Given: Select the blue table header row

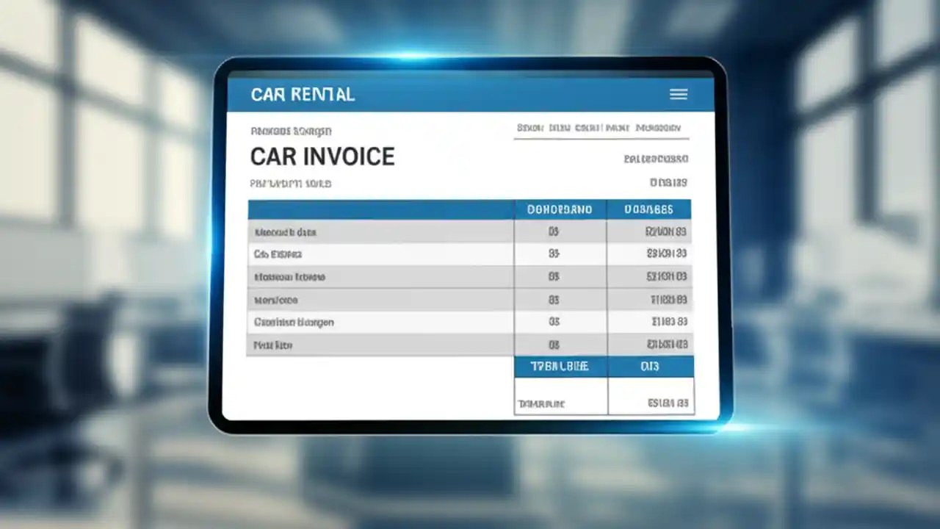Looking at the screenshot, I should click(x=470, y=209).
